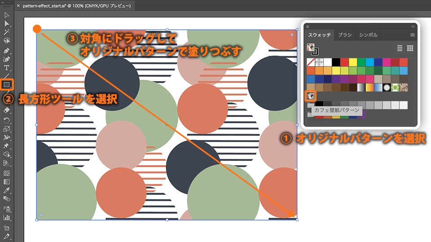Pick the sky blue swatch ending second row
This screenshot has width=431, height=242.
[x=404, y=71]
